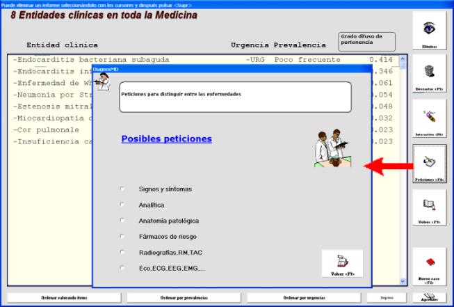
Task: Click the Peticiones notepad icon button
Action: [x=429, y=164]
